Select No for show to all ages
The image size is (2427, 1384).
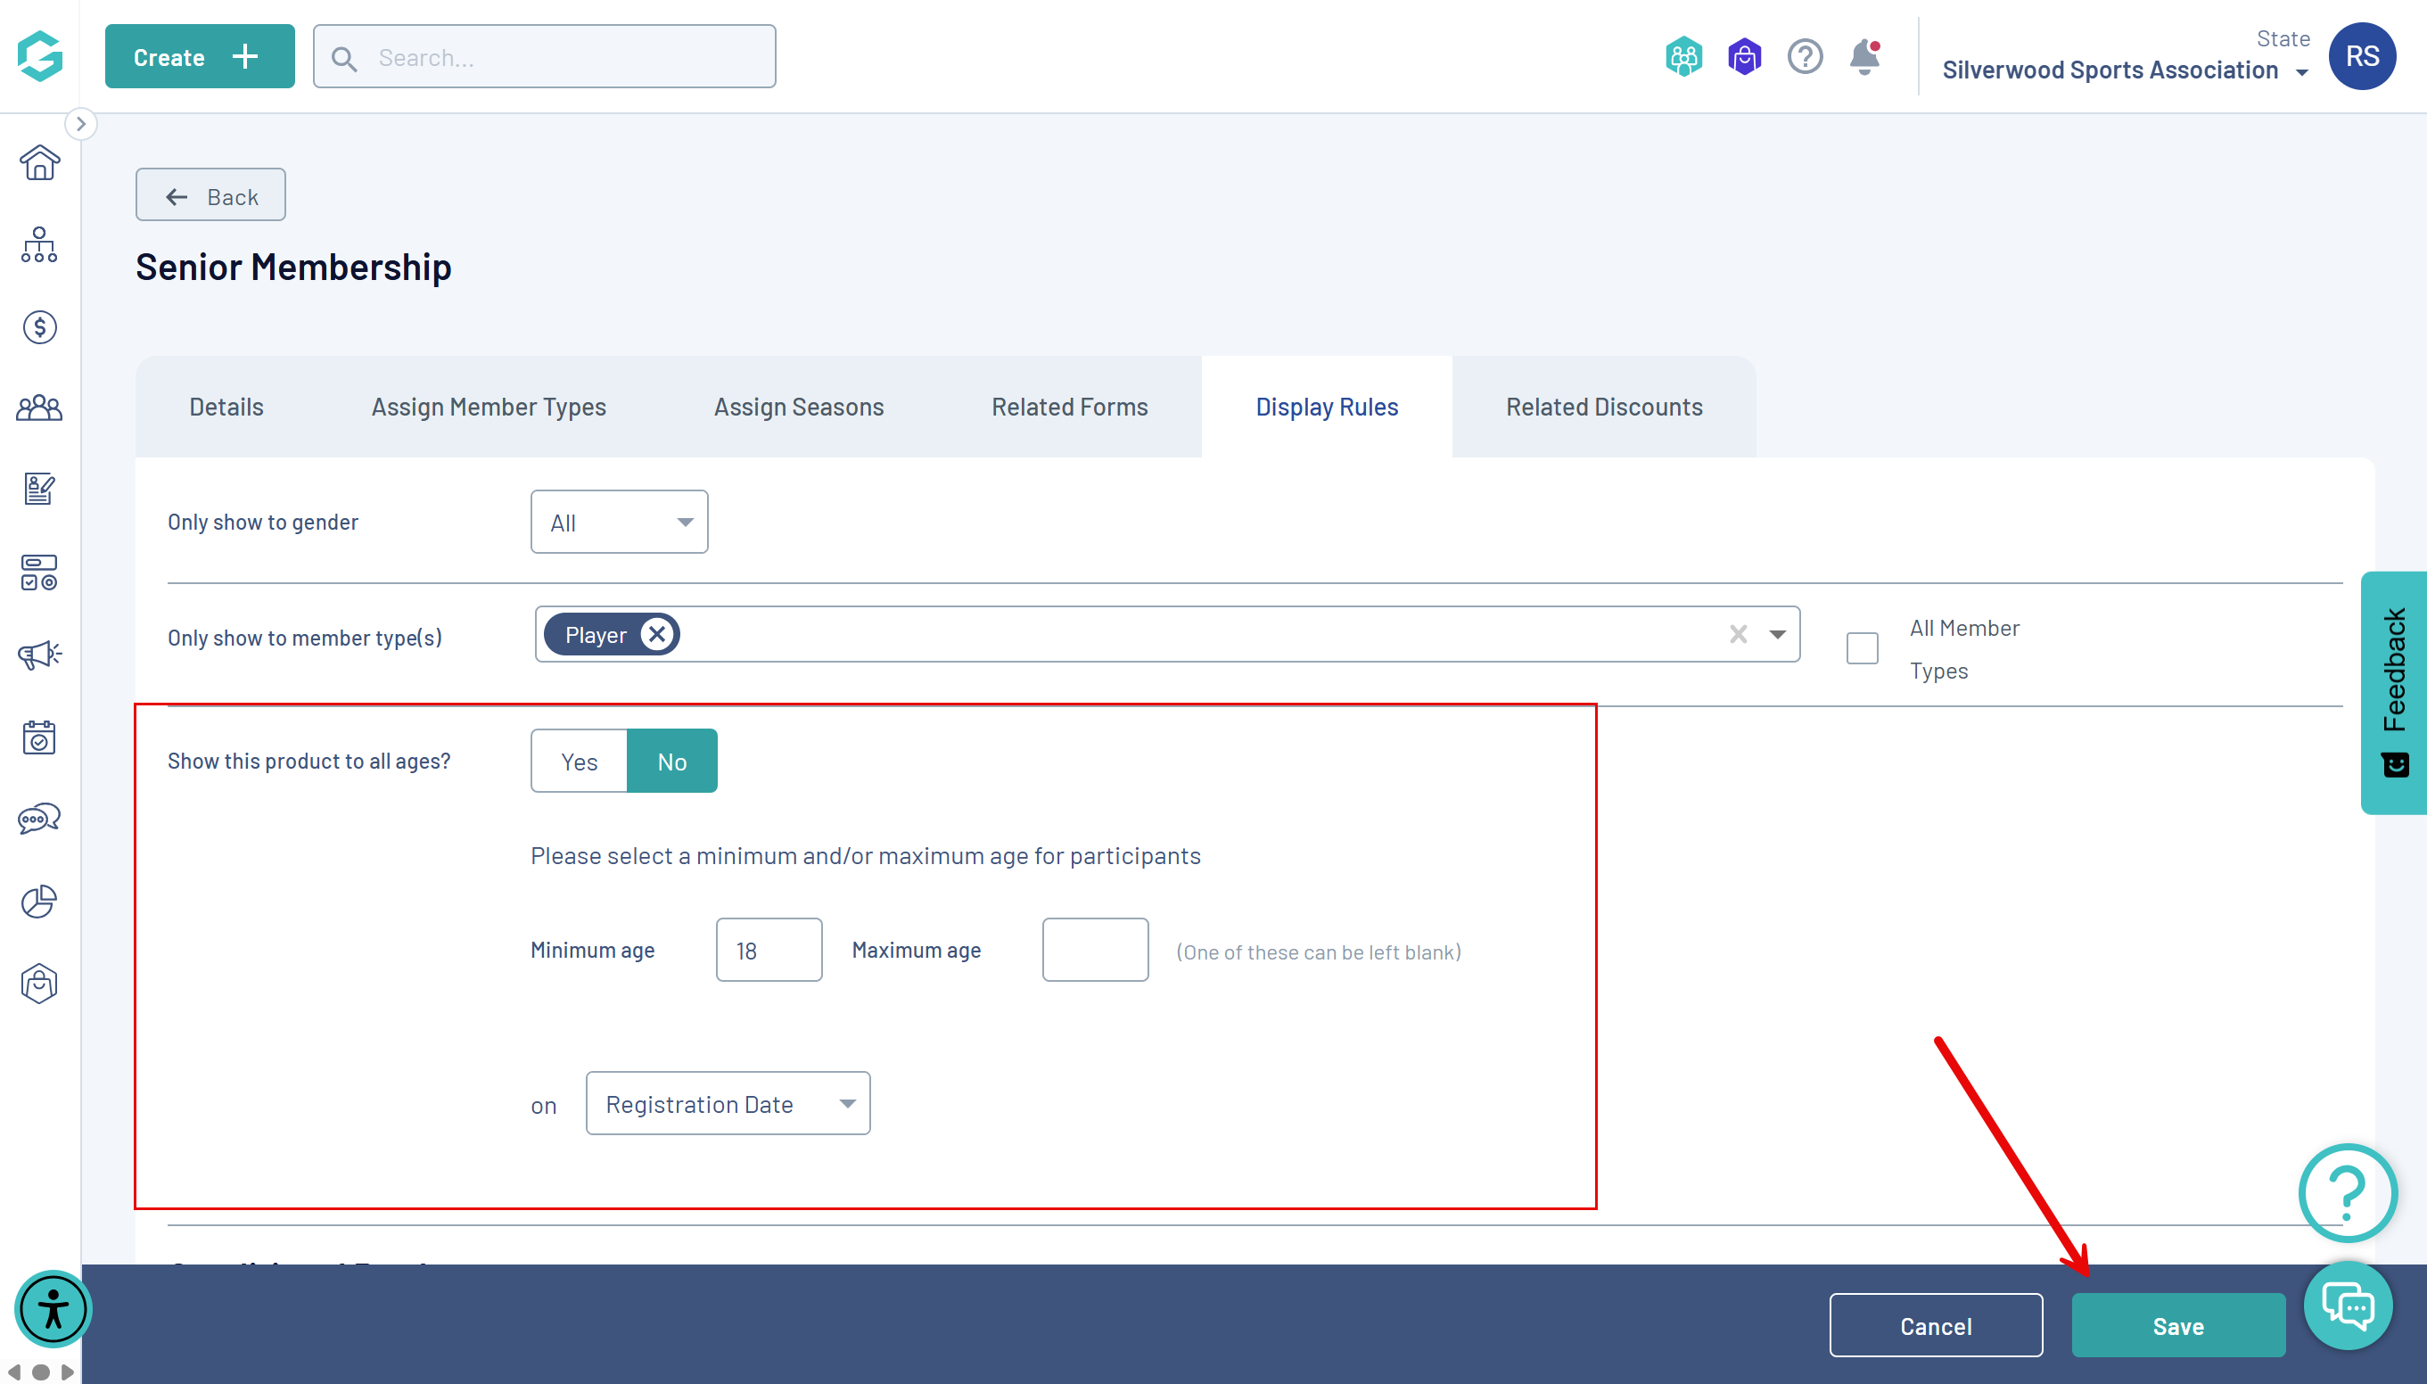click(x=672, y=762)
